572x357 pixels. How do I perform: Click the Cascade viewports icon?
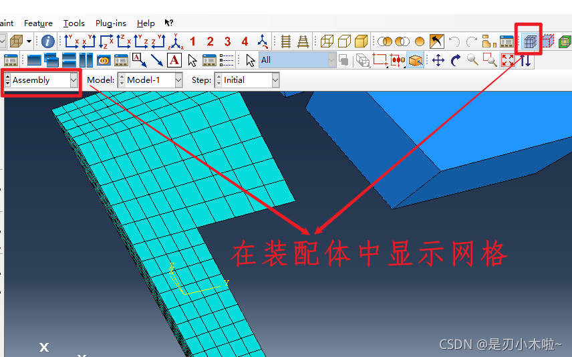click(51, 60)
